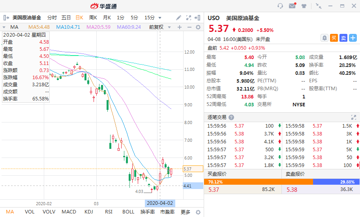Open the messages envelope icon
Image resolution: width=360 pixels, height=217 pixels.
292,6
